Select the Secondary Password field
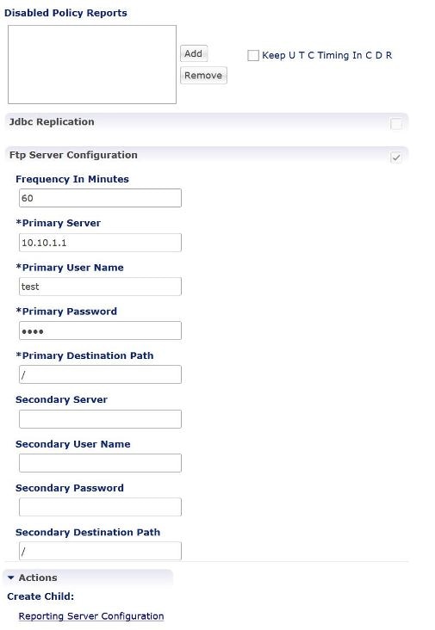435x630 pixels. coord(100,507)
